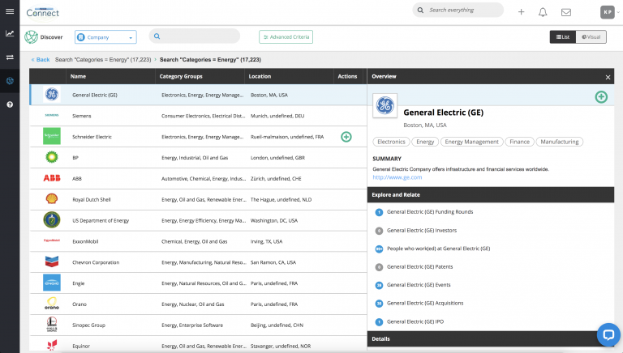623x353 pixels.
Task: Click the compare arrows sidebar icon
Action: tap(10, 57)
